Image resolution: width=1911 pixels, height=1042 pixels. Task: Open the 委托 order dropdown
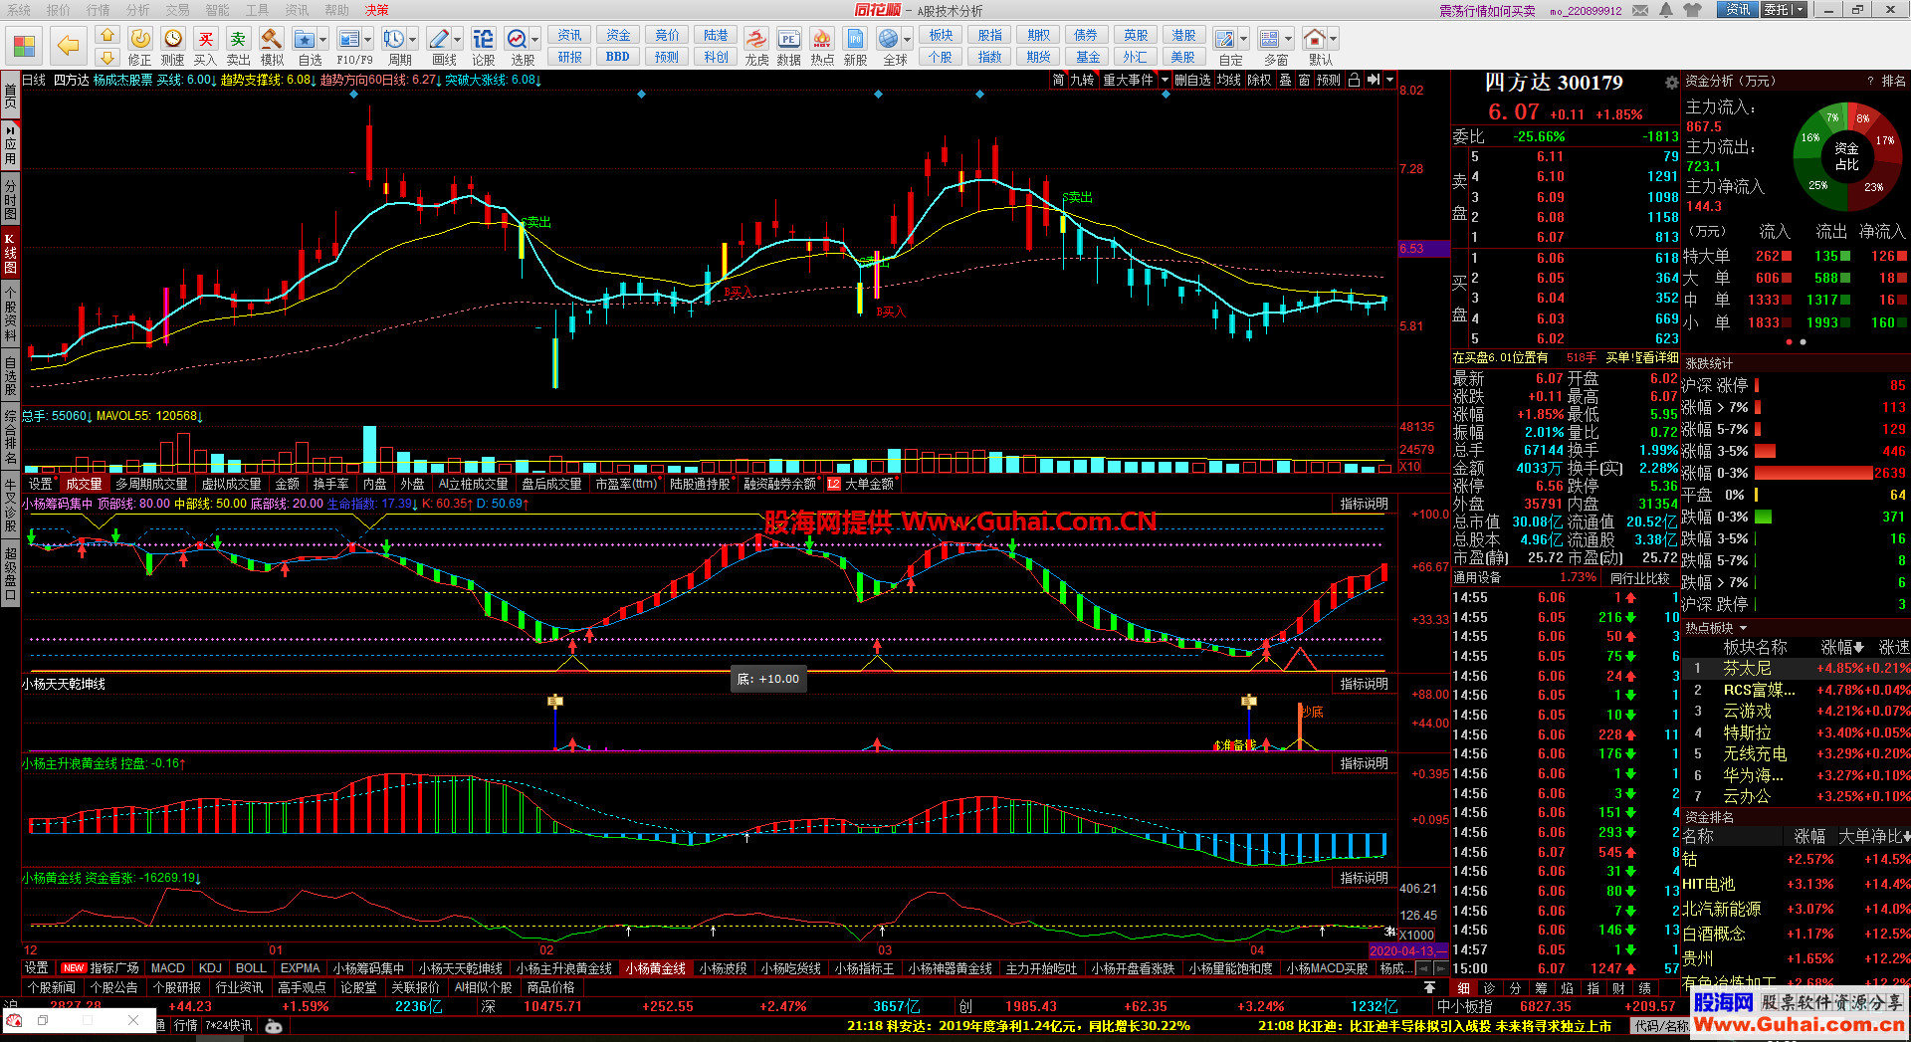pyautogui.click(x=1783, y=10)
